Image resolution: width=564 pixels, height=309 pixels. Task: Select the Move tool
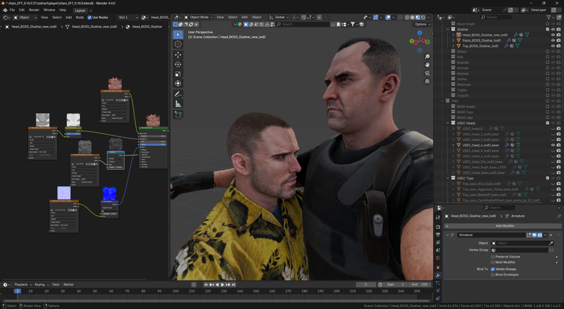(x=178, y=54)
